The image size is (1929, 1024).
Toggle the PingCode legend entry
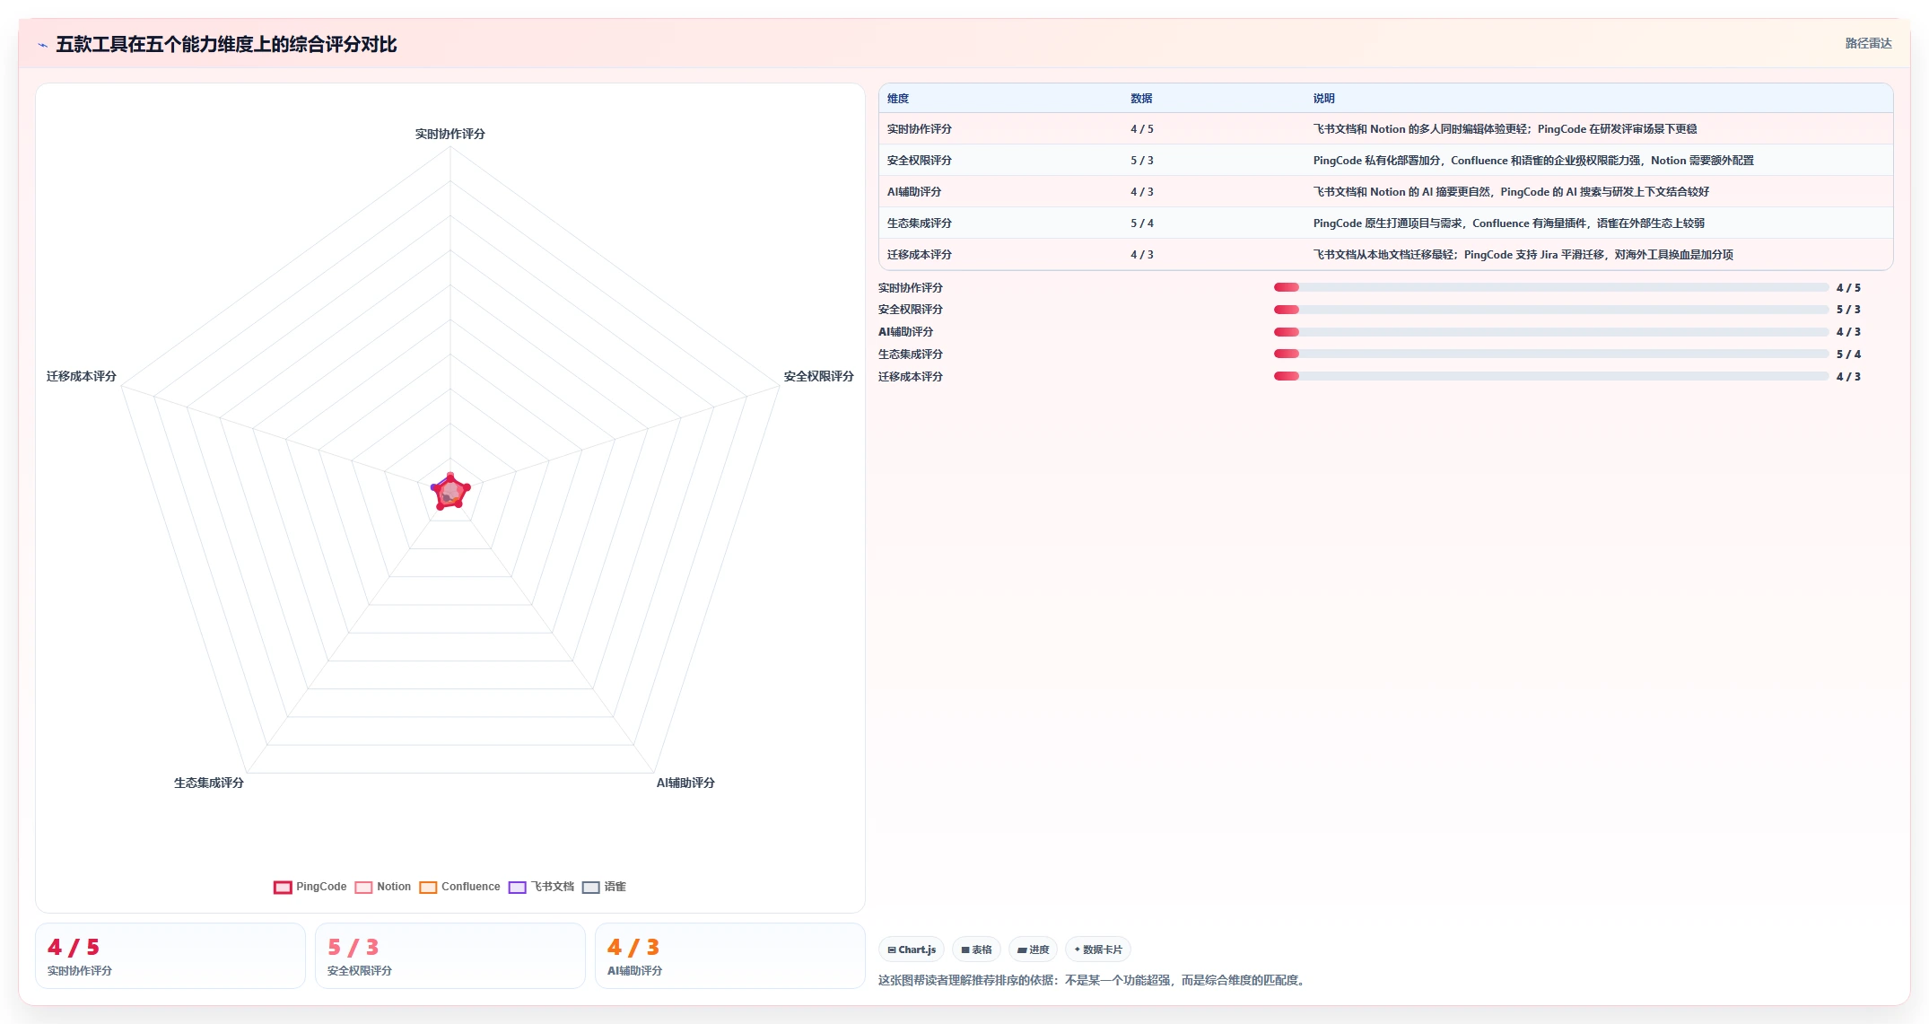pyautogui.click(x=310, y=887)
